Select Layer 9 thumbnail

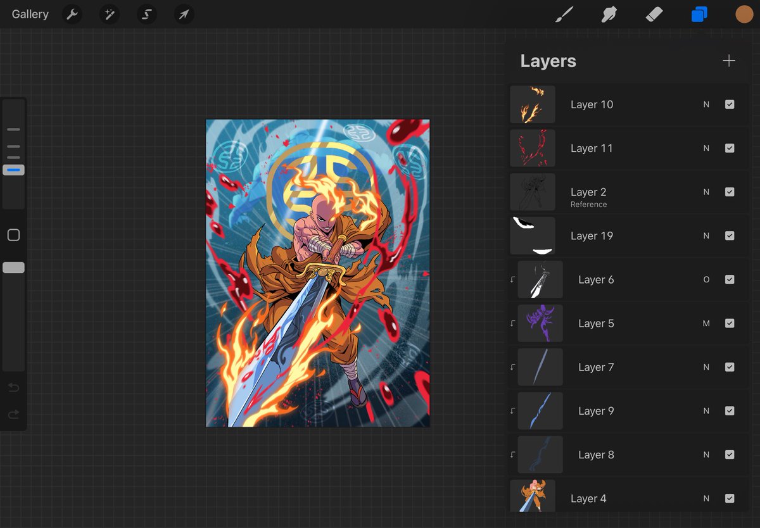pos(540,411)
